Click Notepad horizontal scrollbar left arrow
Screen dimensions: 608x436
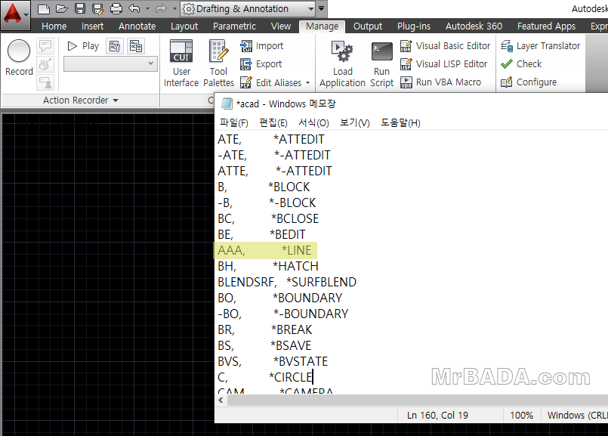tap(221, 400)
